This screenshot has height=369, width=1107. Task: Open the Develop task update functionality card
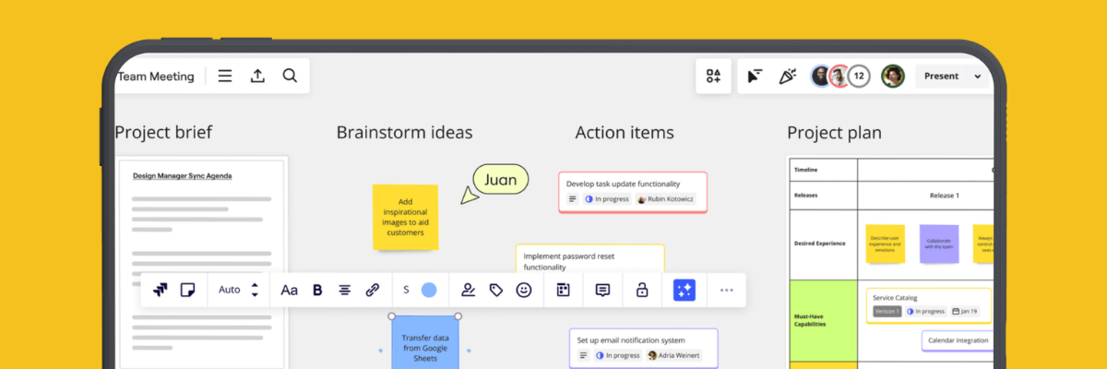(x=633, y=192)
